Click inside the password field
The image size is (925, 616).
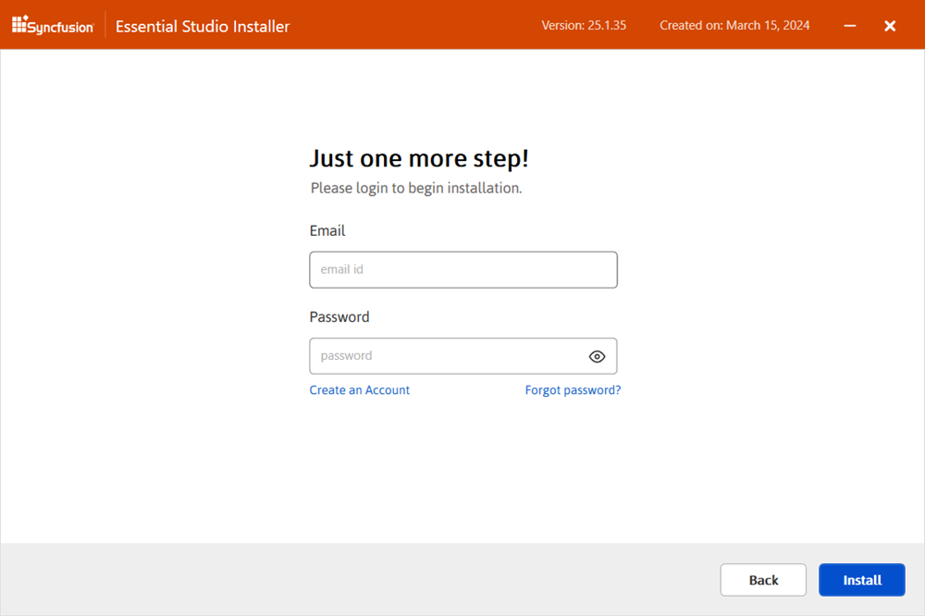pos(444,356)
